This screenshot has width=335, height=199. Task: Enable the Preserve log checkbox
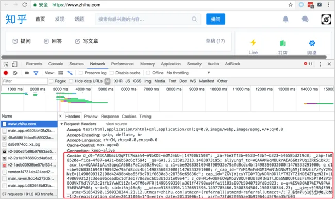click(x=81, y=73)
